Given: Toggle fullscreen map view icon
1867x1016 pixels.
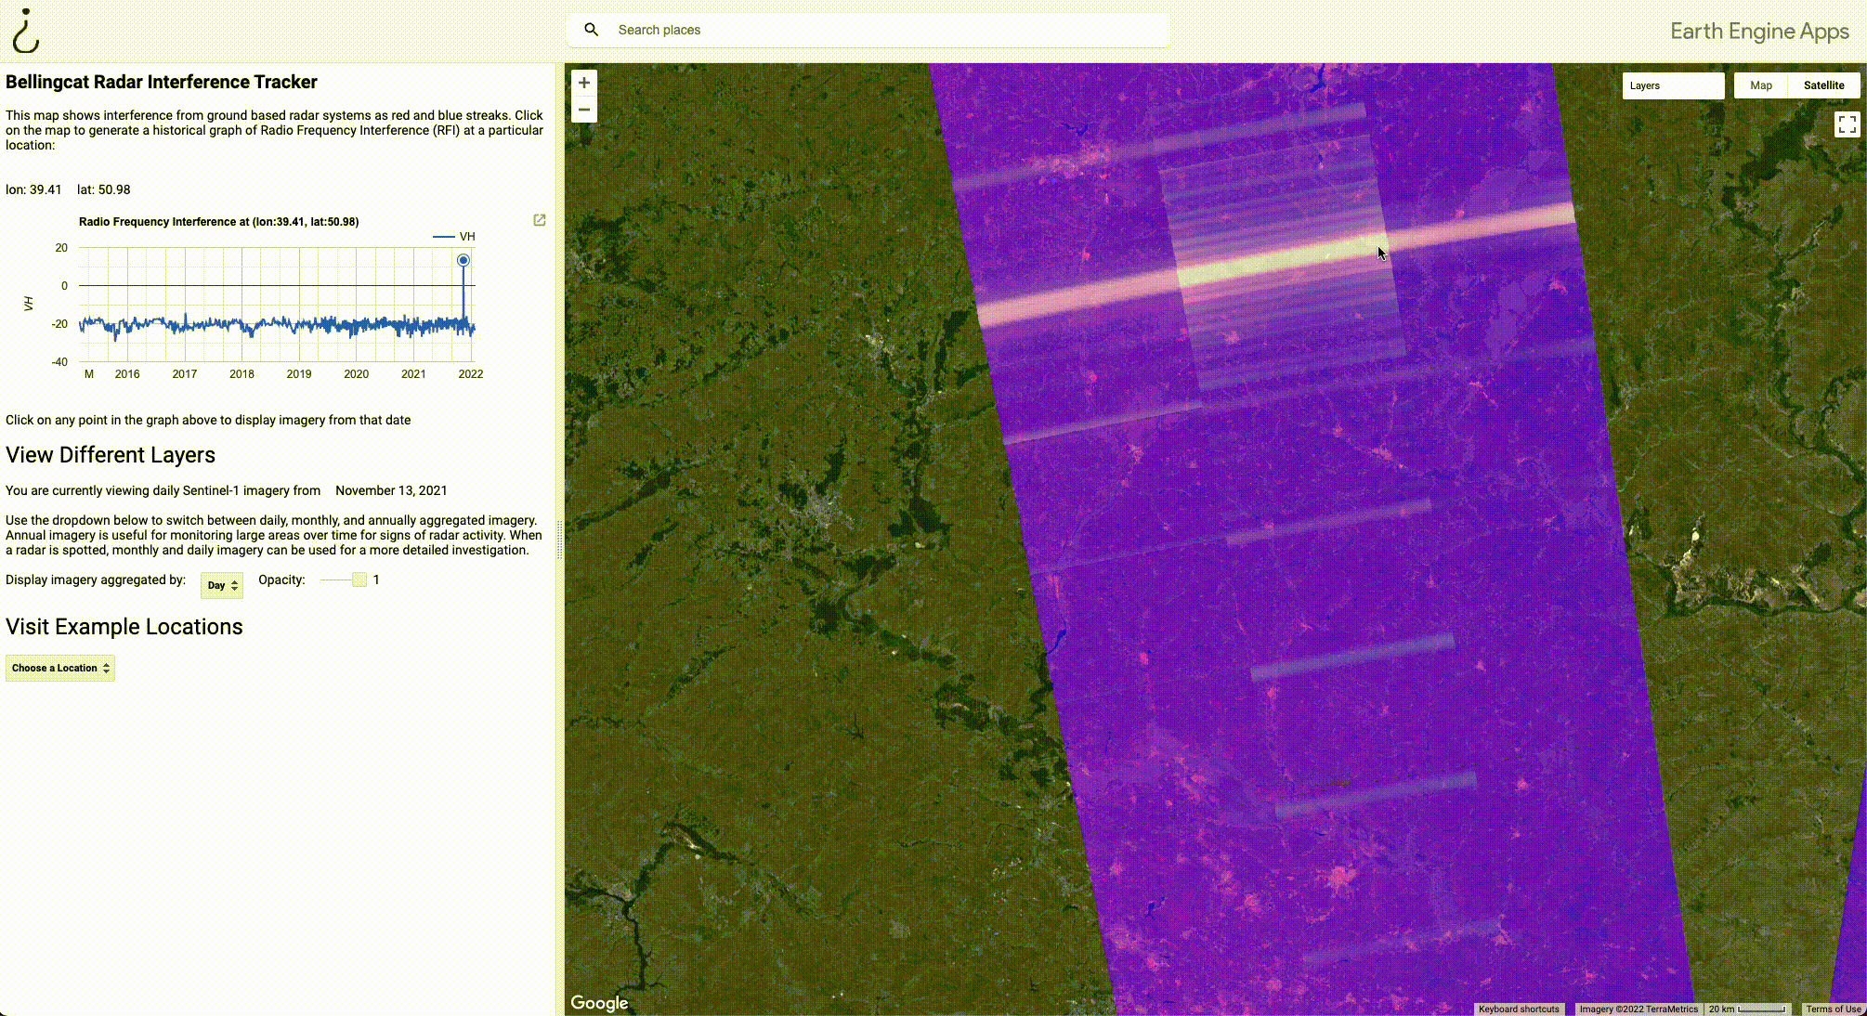Looking at the screenshot, I should pyautogui.click(x=1847, y=124).
